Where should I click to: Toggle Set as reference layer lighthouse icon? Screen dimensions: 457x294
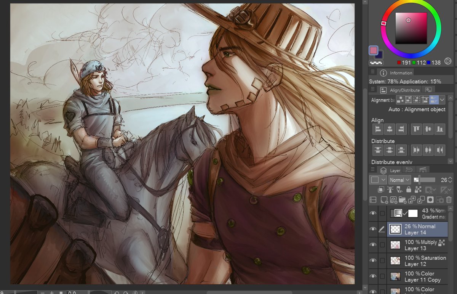point(390,190)
